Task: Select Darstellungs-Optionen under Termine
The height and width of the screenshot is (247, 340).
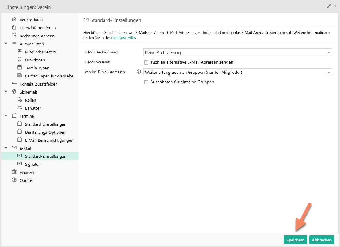Action: pyautogui.click(x=45, y=132)
